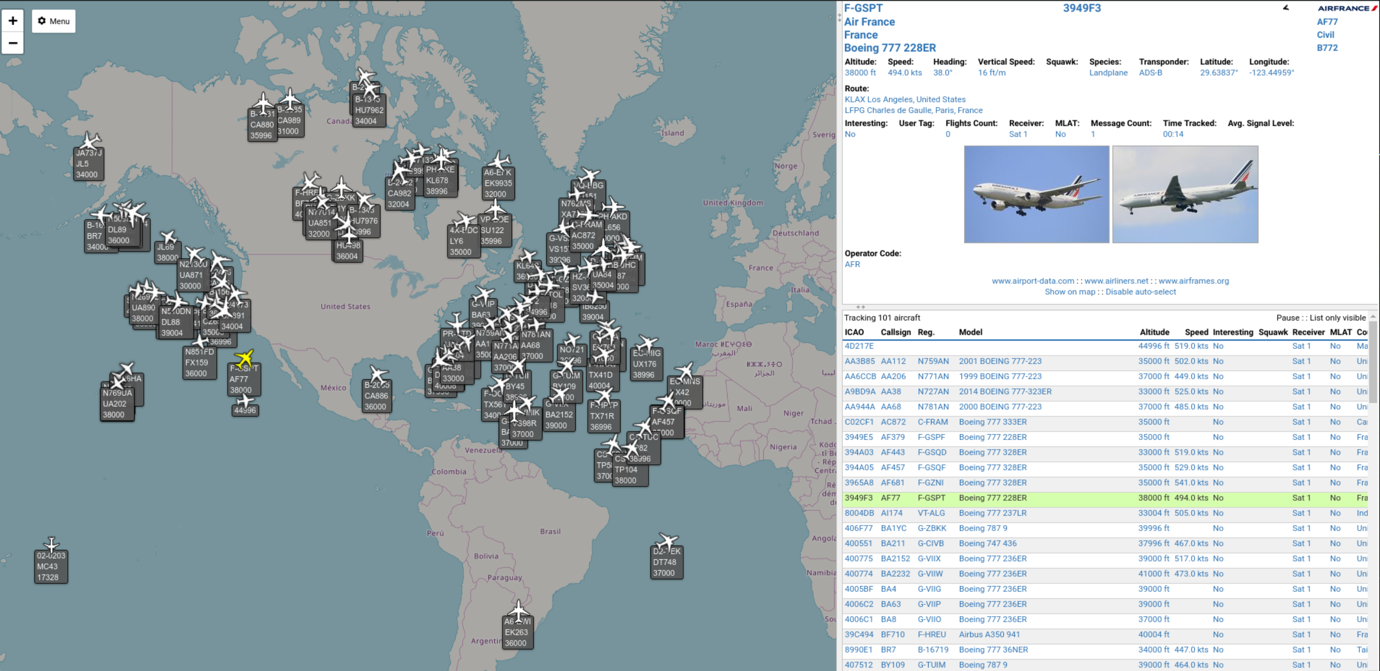Select the BA211 G-CIVB list row

(x=991, y=543)
